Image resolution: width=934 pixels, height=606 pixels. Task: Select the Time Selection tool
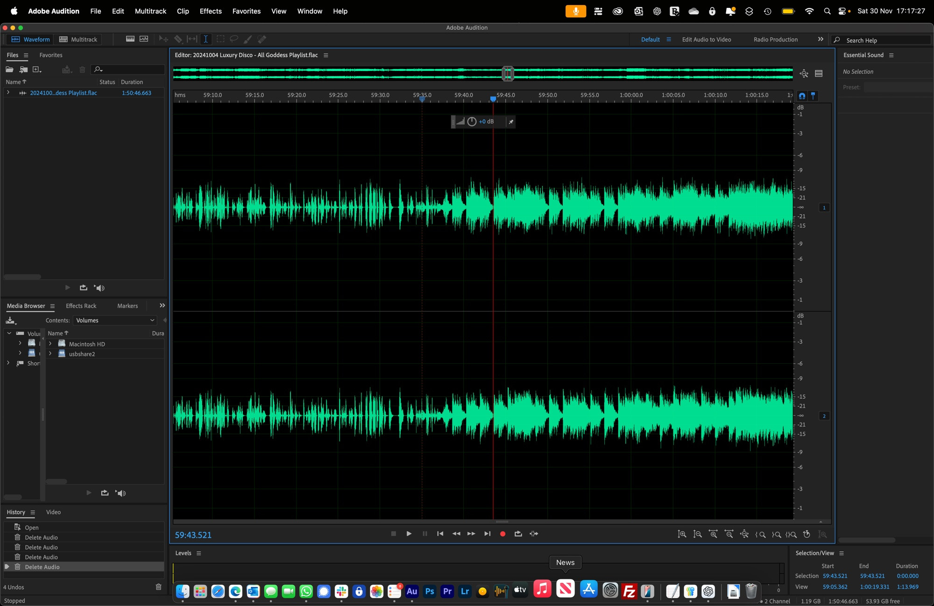pos(205,39)
